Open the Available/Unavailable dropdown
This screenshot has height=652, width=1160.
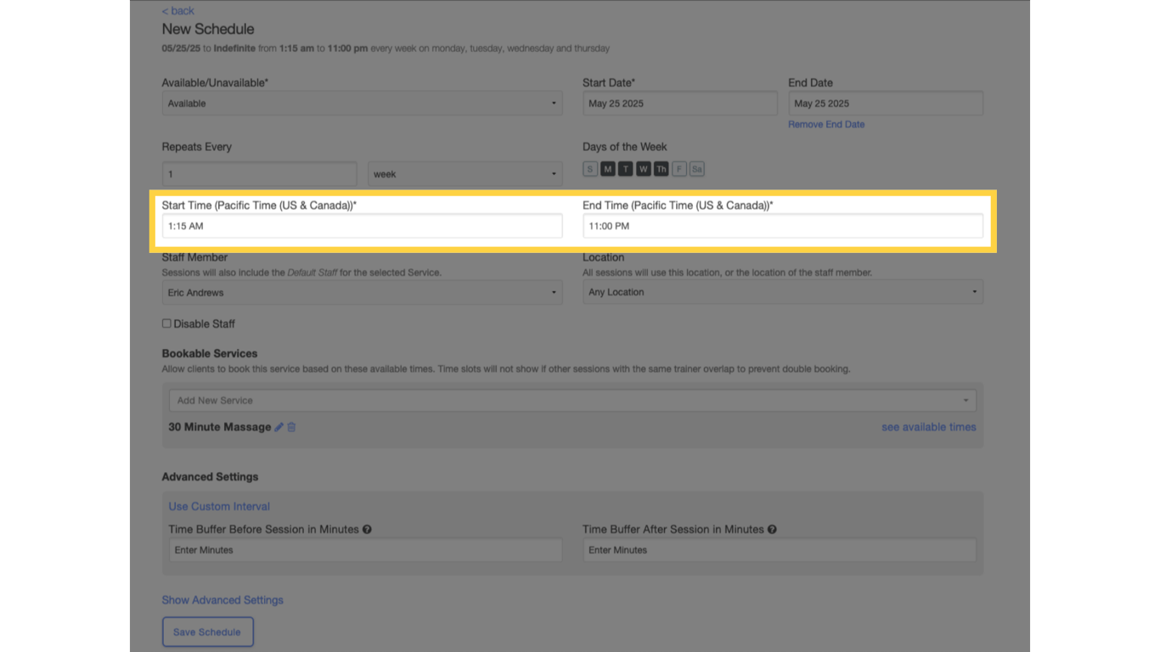click(x=362, y=104)
